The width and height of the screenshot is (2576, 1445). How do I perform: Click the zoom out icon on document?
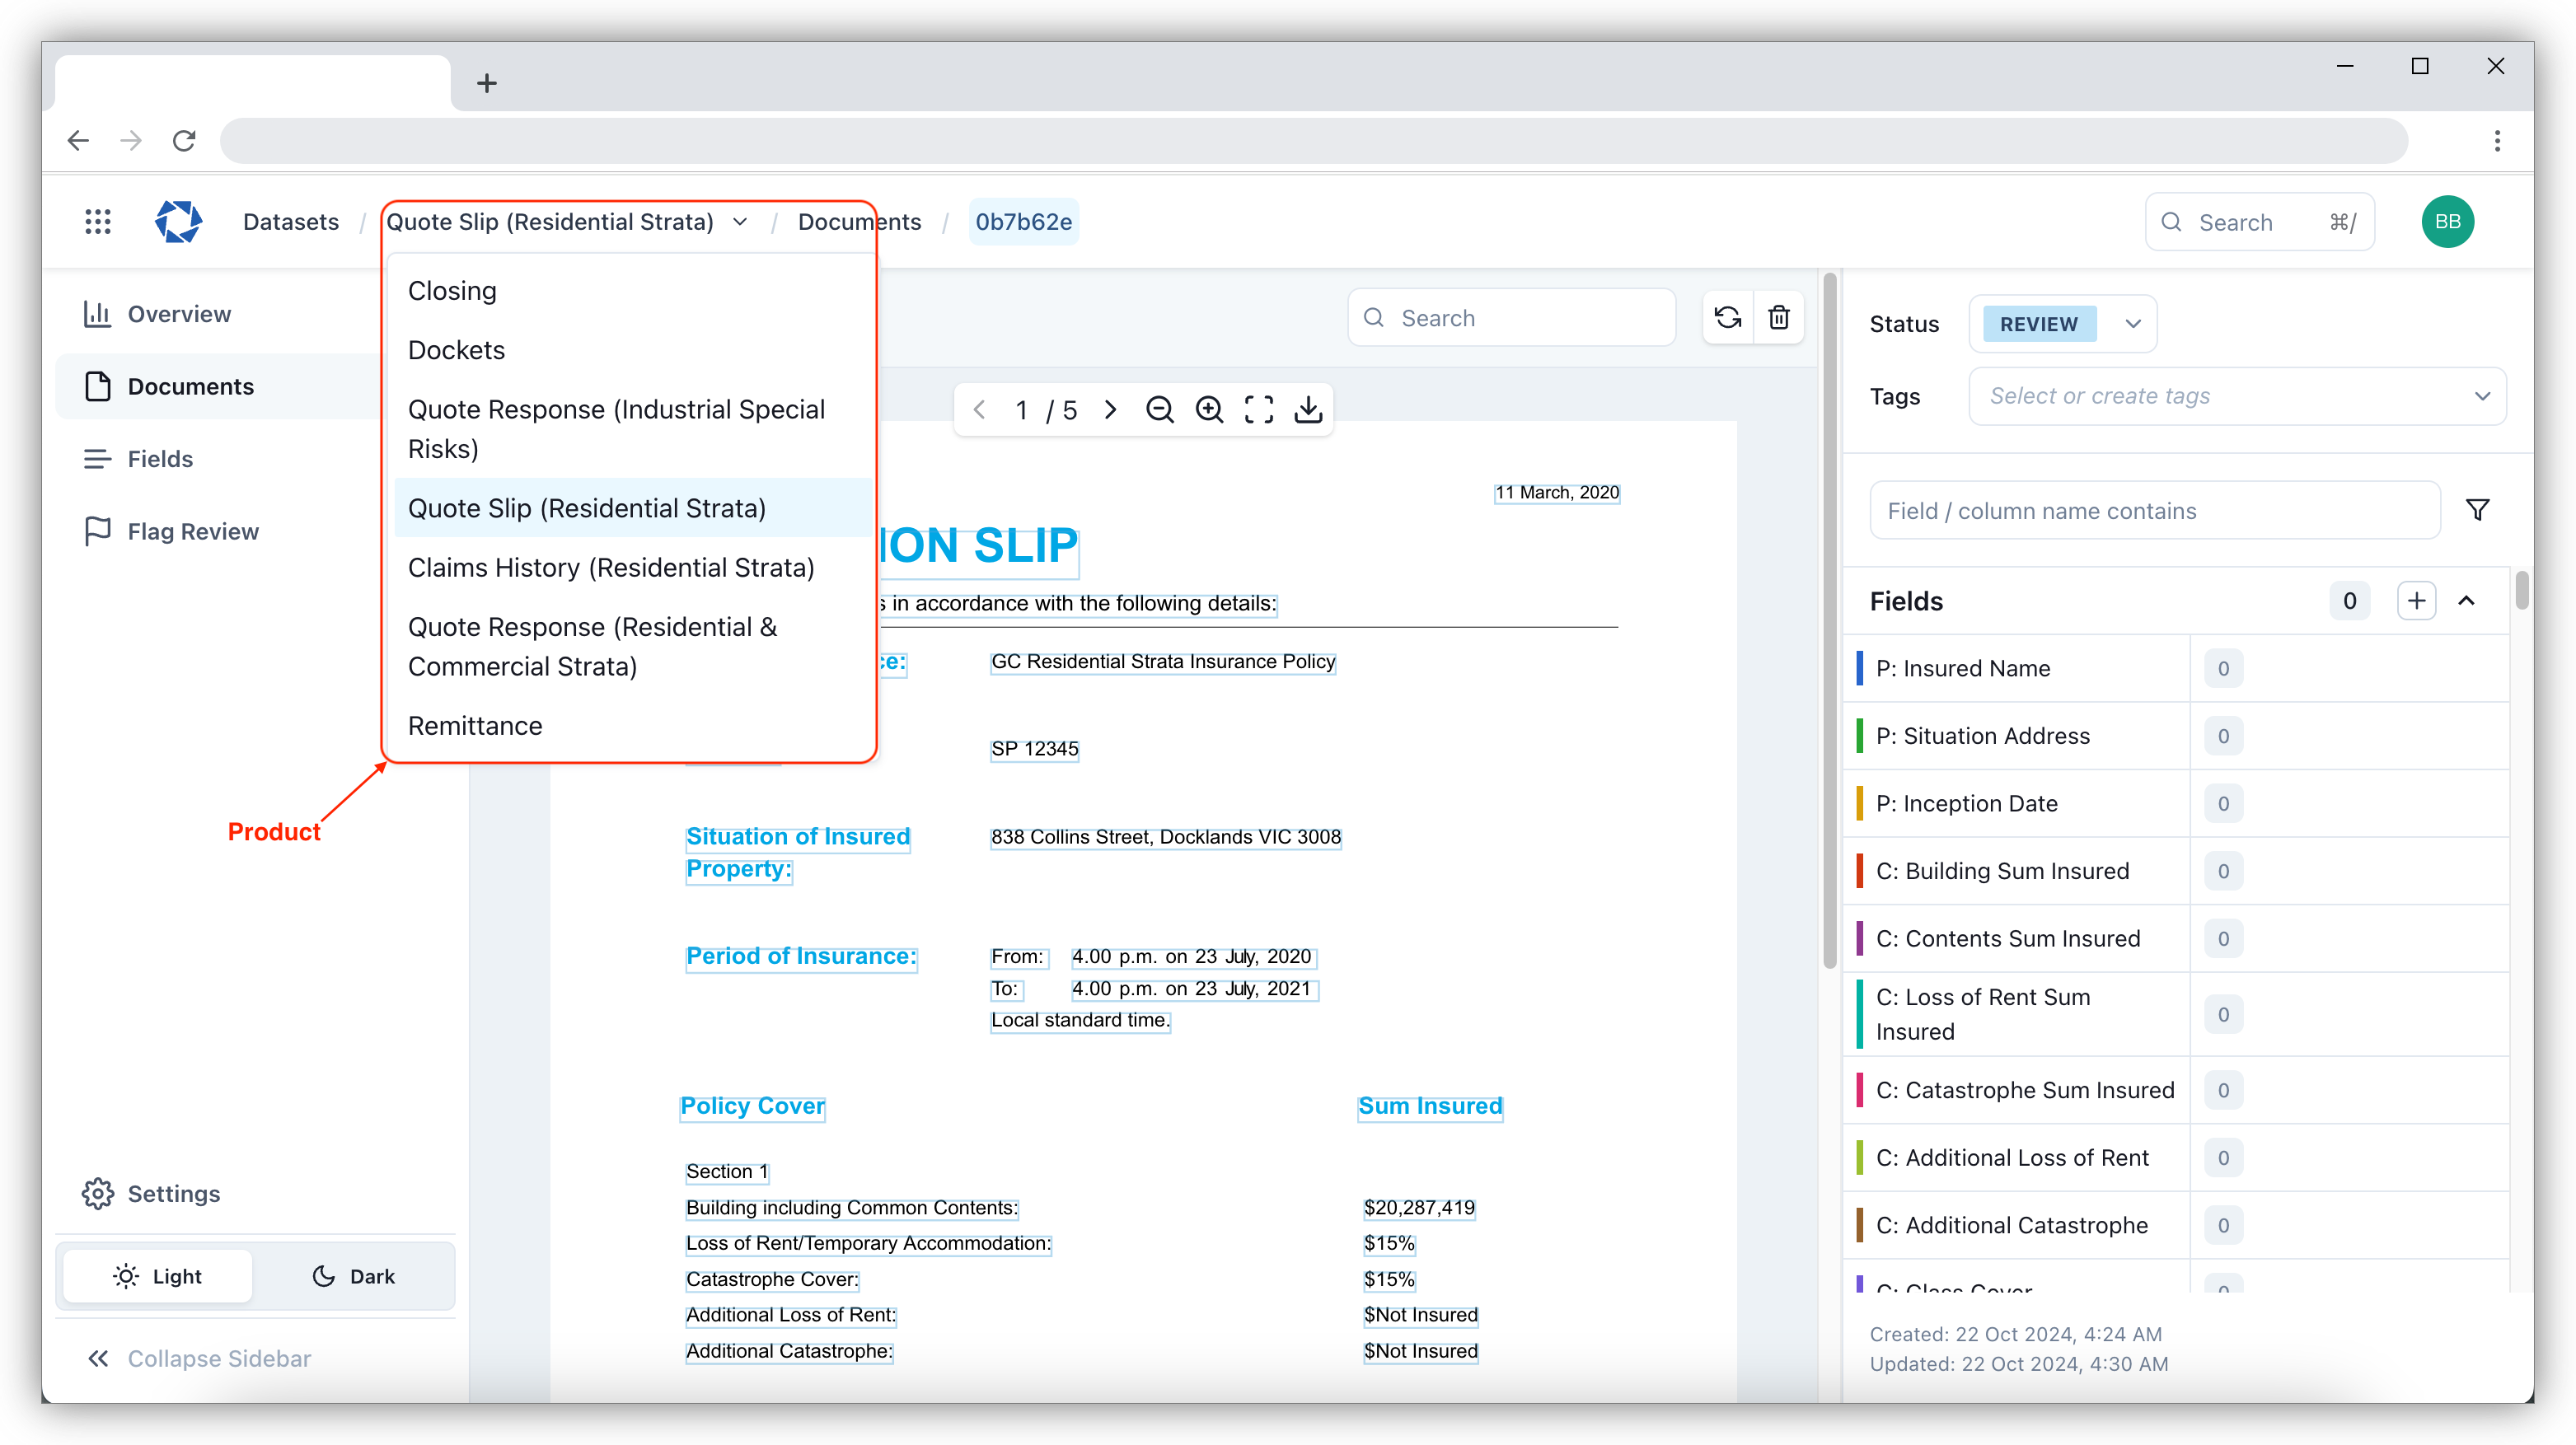pos(1159,410)
